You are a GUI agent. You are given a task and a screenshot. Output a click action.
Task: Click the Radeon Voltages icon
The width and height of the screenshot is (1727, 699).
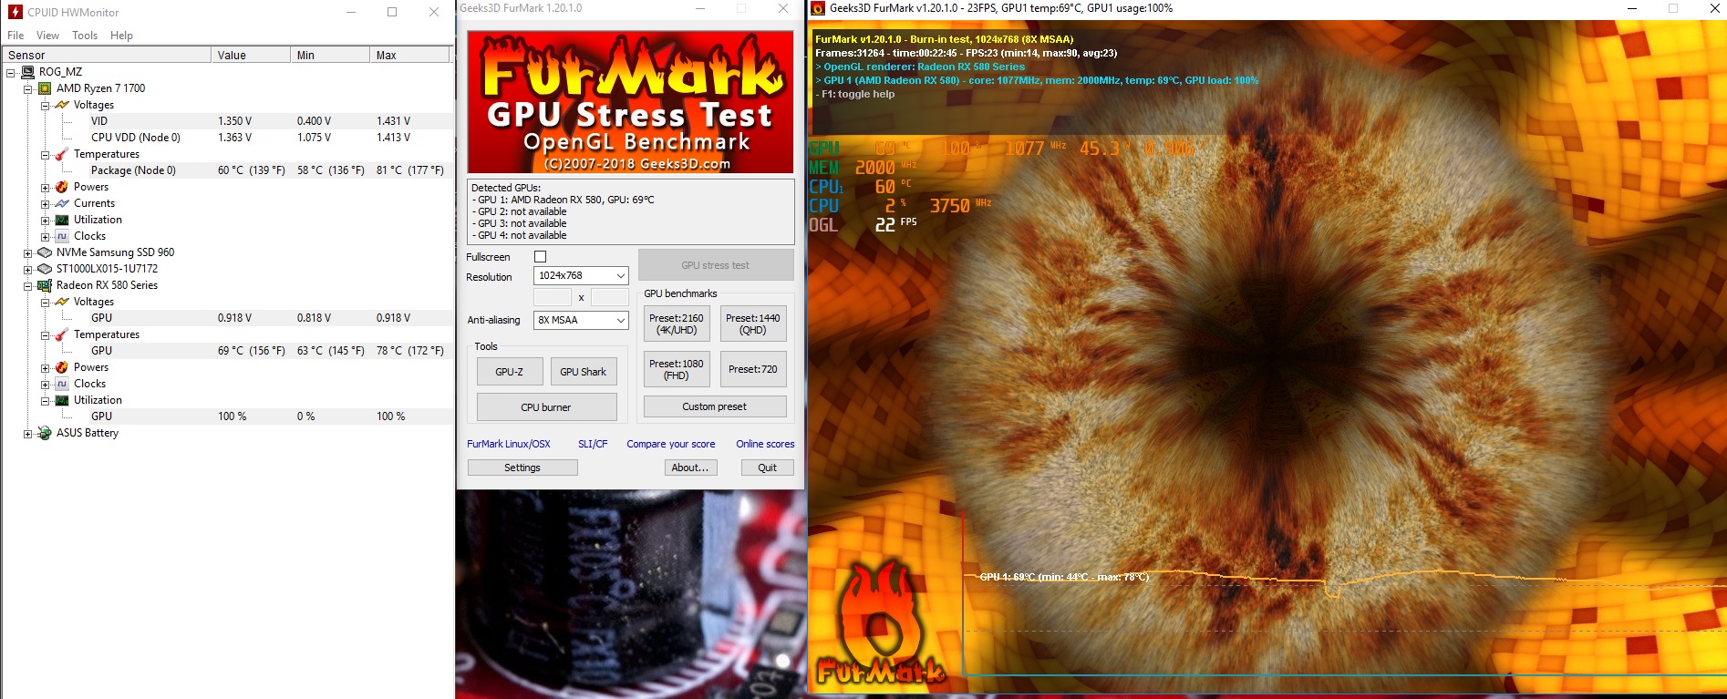(x=62, y=302)
